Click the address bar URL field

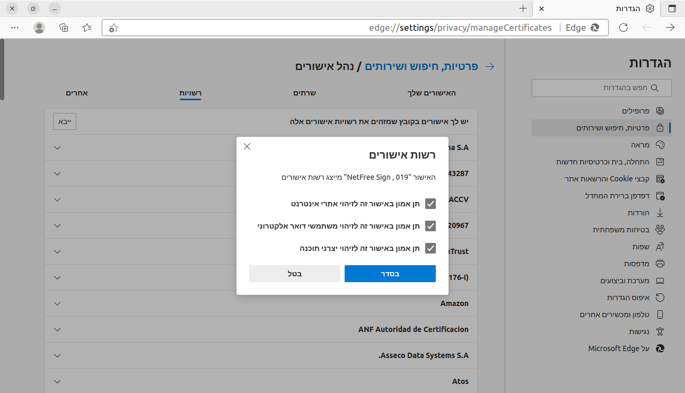pyautogui.click(x=355, y=28)
